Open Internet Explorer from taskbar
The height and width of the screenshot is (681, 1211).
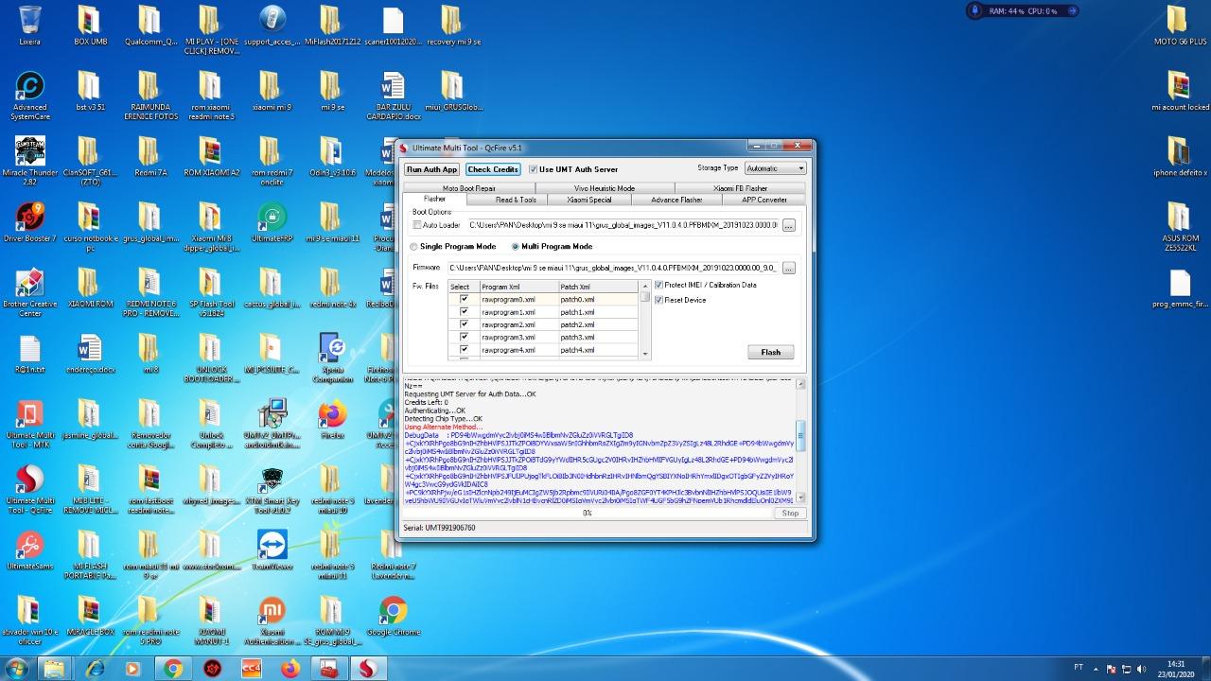point(95,669)
